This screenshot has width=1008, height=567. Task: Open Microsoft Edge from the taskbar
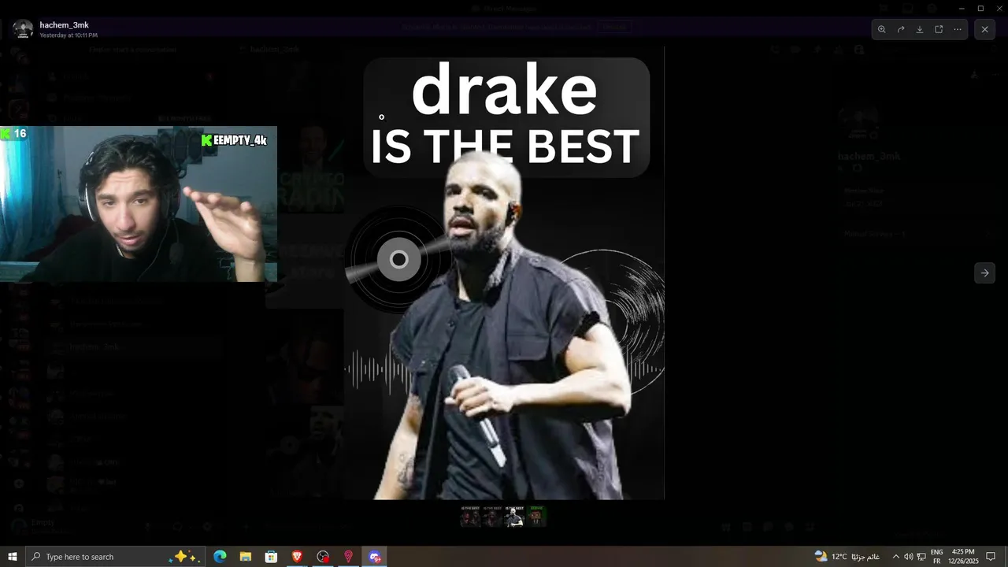pyautogui.click(x=220, y=557)
